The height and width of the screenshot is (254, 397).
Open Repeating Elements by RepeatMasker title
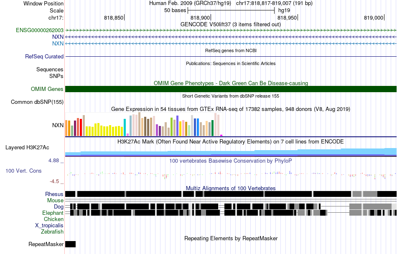pos(231,238)
